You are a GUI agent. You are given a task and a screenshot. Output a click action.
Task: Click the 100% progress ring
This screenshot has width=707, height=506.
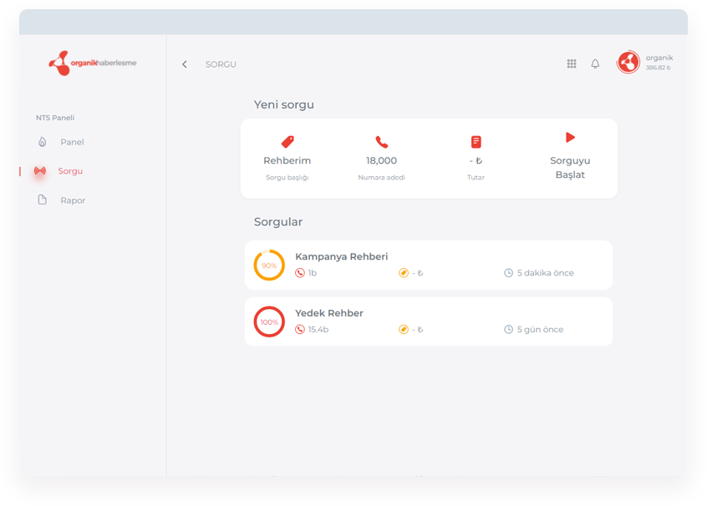tap(269, 322)
